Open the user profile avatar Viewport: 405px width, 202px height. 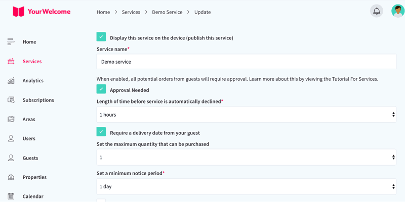(x=398, y=11)
